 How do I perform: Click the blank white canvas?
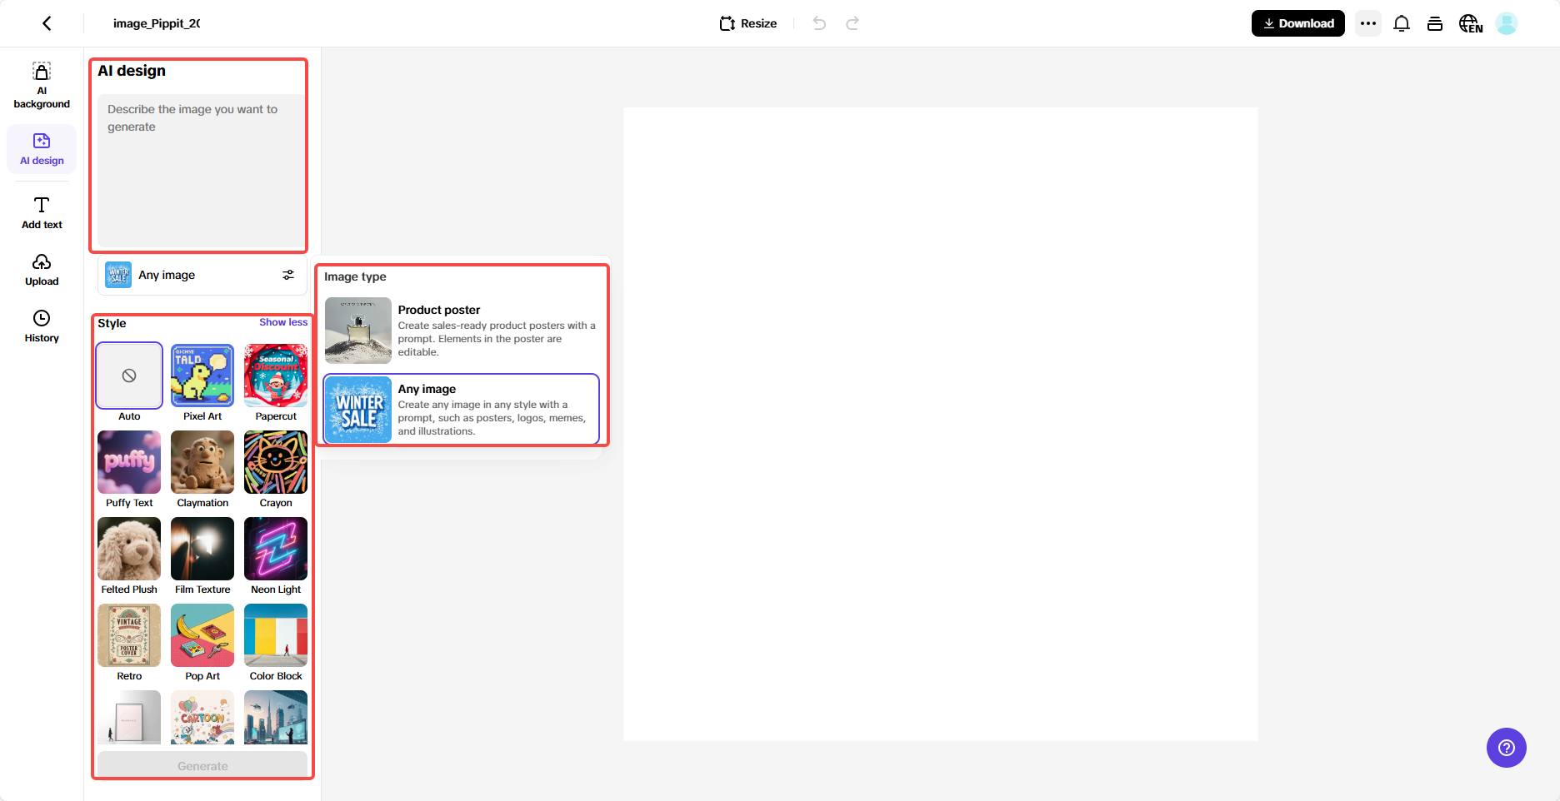[x=941, y=424]
